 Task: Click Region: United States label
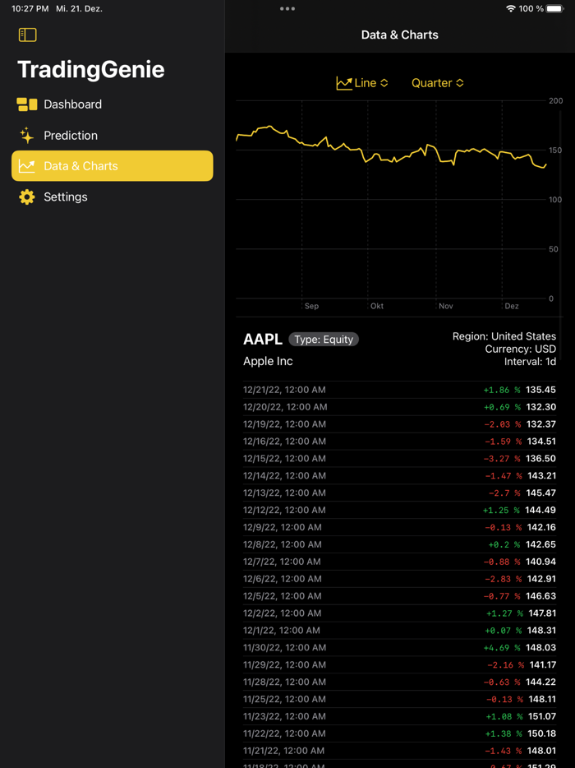click(504, 336)
